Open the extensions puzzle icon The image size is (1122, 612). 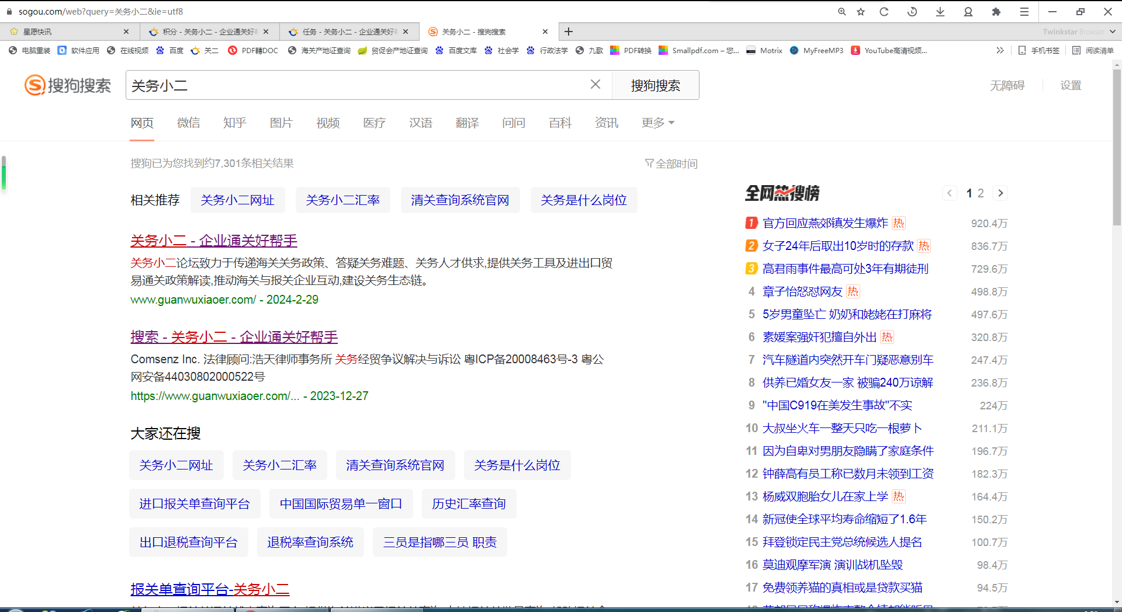coord(996,12)
